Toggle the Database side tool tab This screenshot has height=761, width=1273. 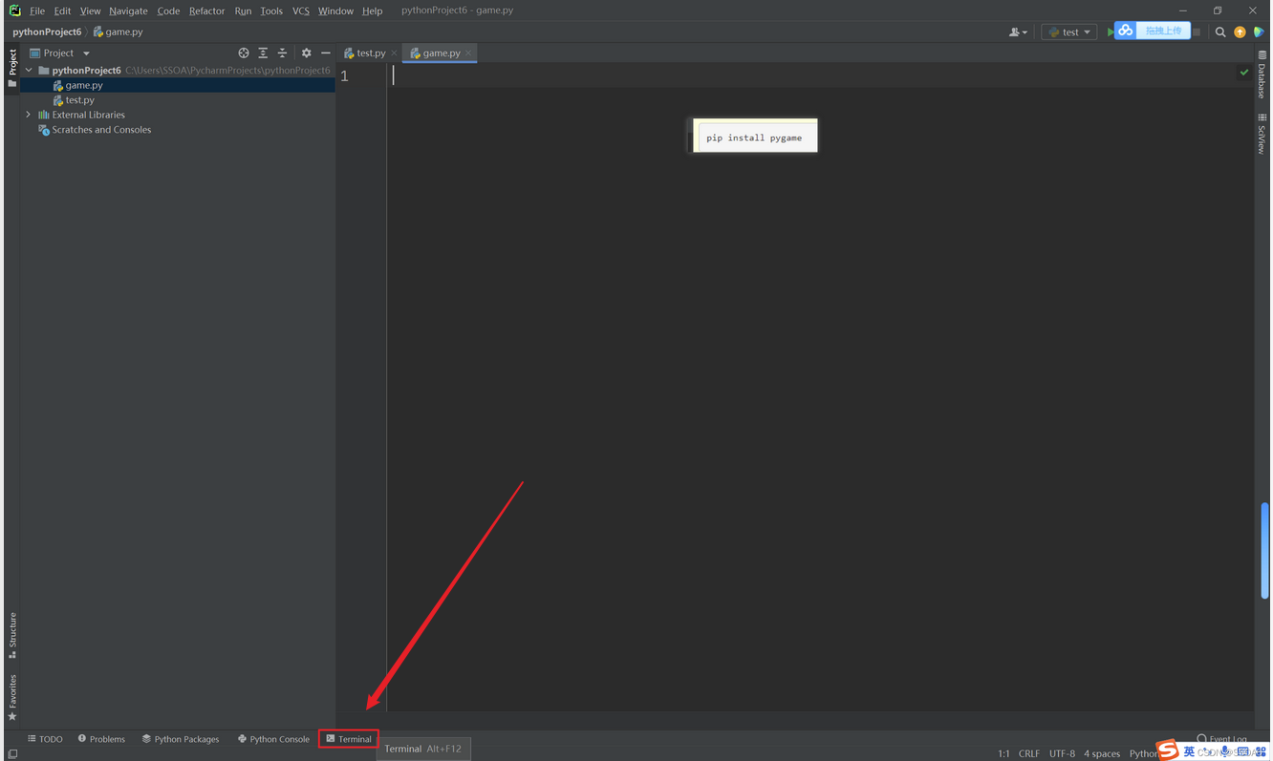click(x=1262, y=74)
